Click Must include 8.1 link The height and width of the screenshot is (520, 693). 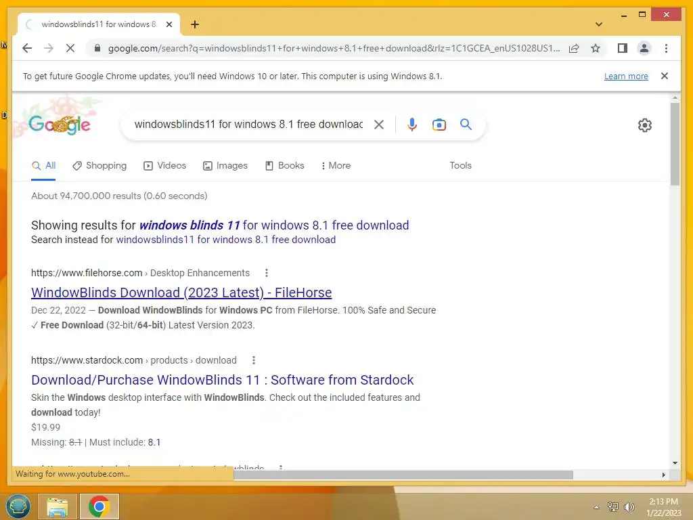pyautogui.click(x=154, y=442)
